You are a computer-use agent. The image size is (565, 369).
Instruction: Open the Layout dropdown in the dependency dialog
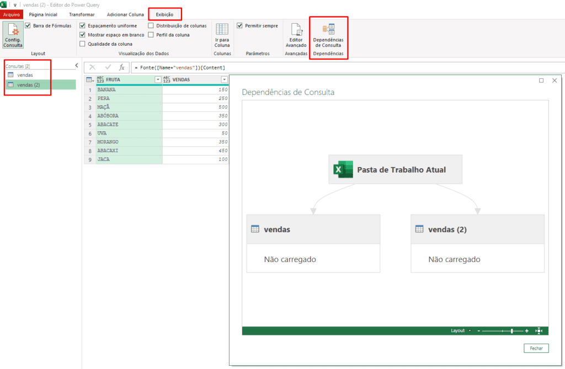[461, 331]
